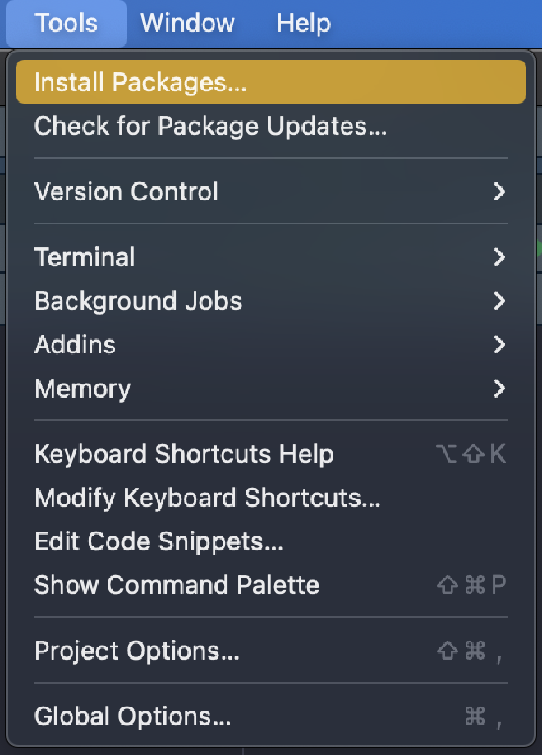542x755 pixels.
Task: Click the Memory submenu chevron
Action: pos(498,388)
